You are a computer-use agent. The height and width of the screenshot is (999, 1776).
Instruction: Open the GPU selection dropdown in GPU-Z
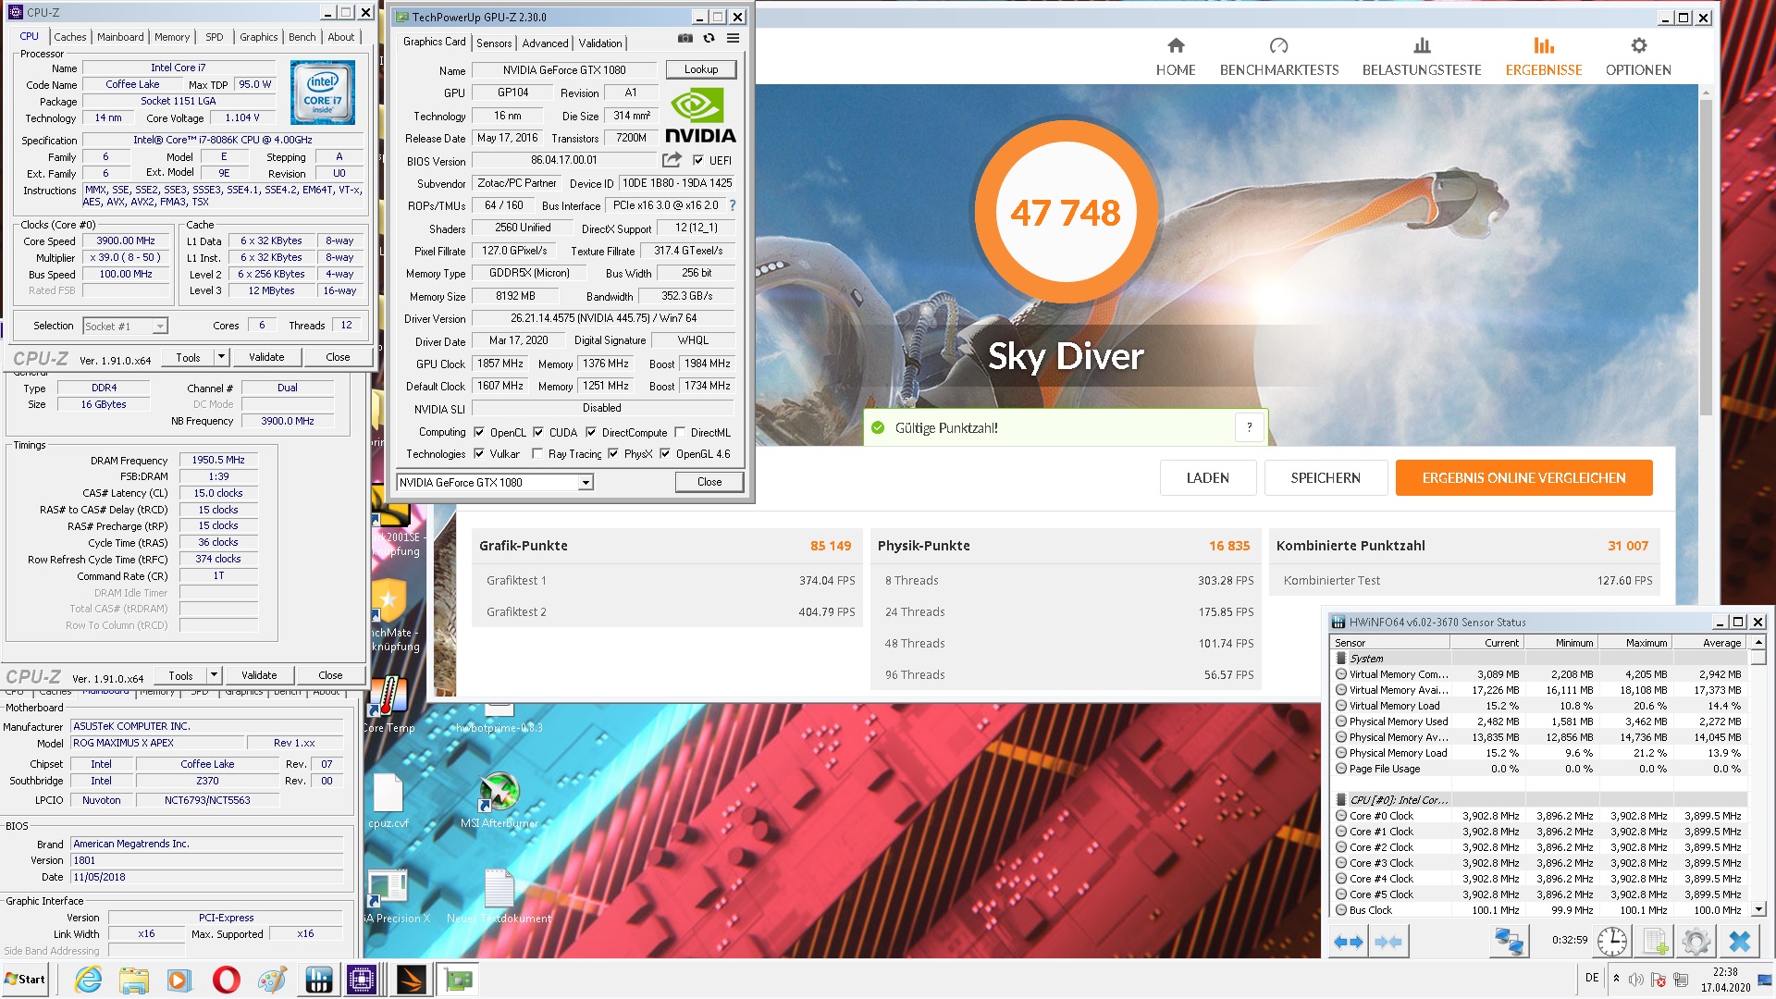tap(586, 483)
